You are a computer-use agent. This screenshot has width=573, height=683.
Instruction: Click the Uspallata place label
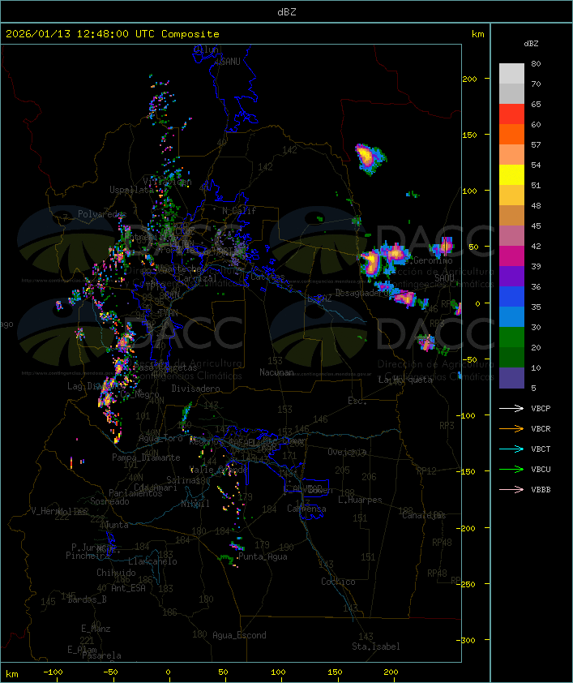click(130, 190)
